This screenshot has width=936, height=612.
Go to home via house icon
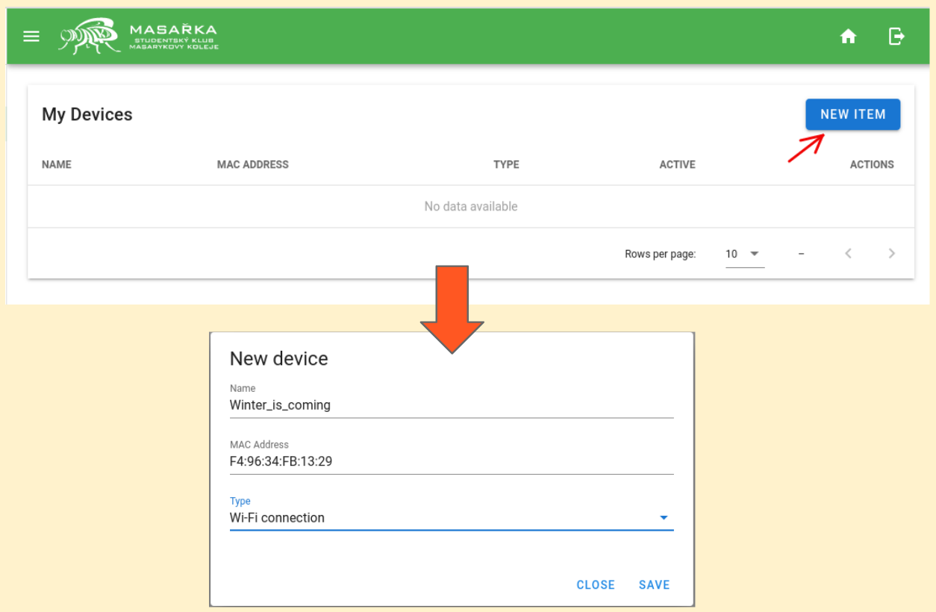848,37
